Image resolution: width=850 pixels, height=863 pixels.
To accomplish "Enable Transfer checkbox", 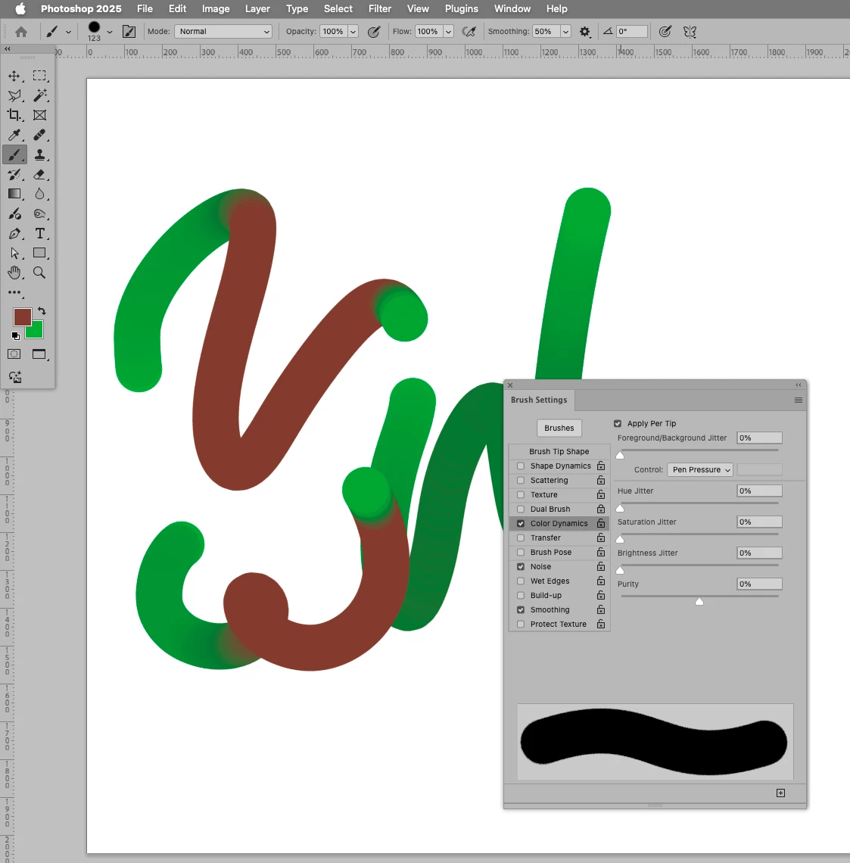I will (521, 537).
